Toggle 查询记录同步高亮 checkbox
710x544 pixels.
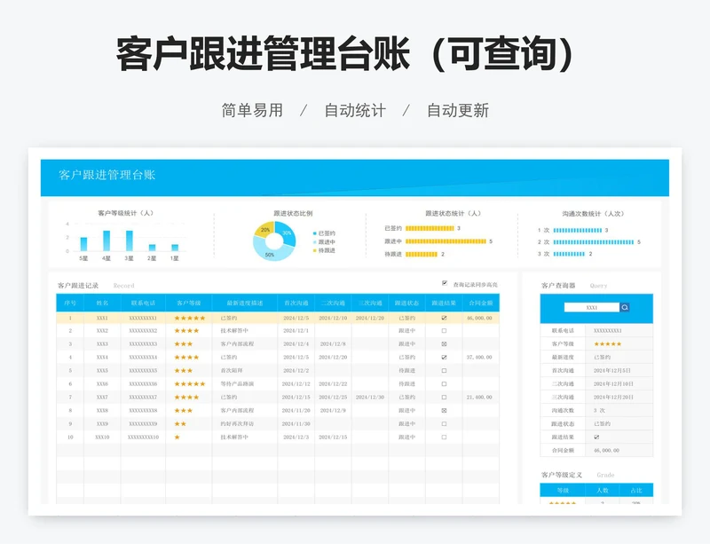coord(445,283)
